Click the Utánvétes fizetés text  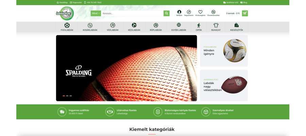127,110
